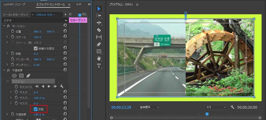The height and width of the screenshot is (120, 266).
Task: Track selected mask backward one frame
Action: (x=37, y=87)
